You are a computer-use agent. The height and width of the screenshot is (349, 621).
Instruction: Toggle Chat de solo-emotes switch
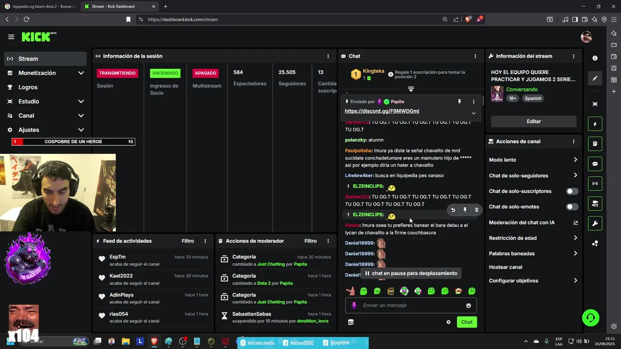pyautogui.click(x=572, y=207)
